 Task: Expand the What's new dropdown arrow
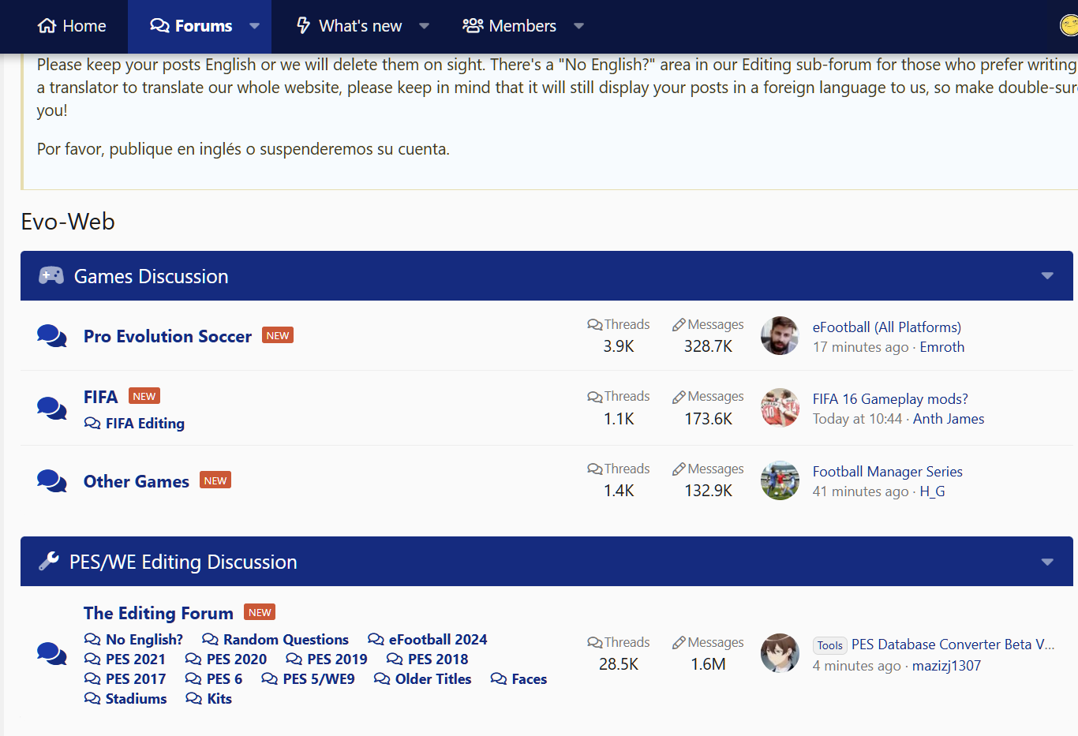coord(425,26)
